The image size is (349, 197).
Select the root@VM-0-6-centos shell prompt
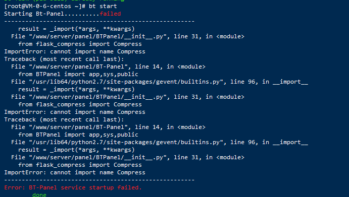(x=45, y=6)
